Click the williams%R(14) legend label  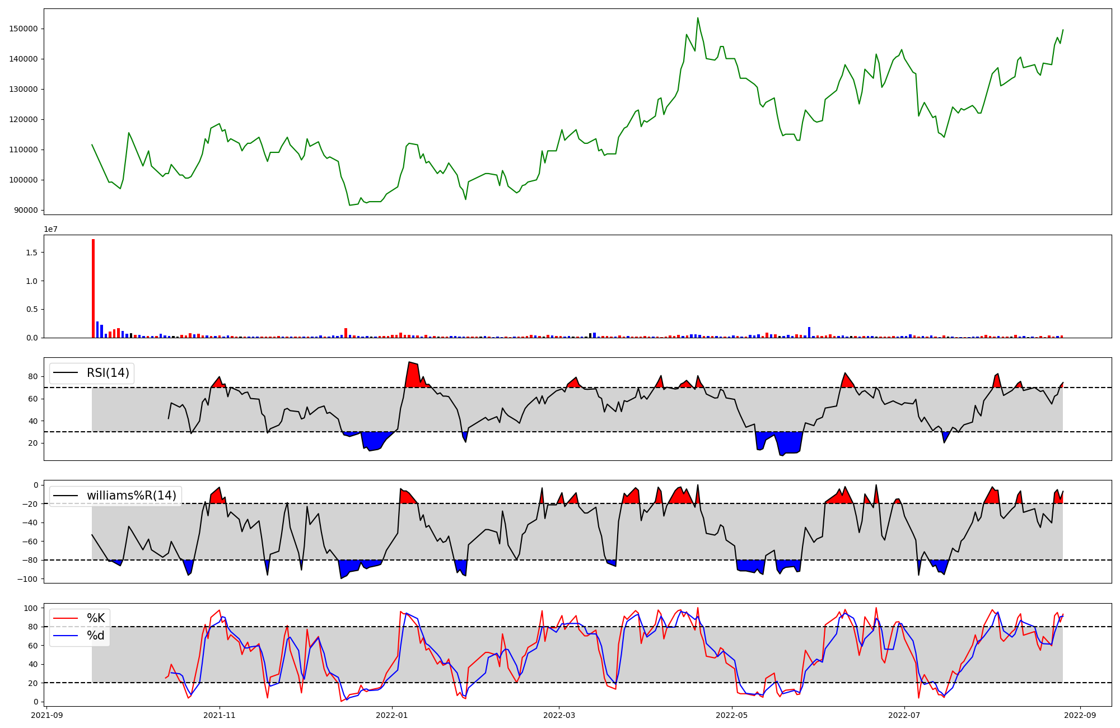(131, 496)
